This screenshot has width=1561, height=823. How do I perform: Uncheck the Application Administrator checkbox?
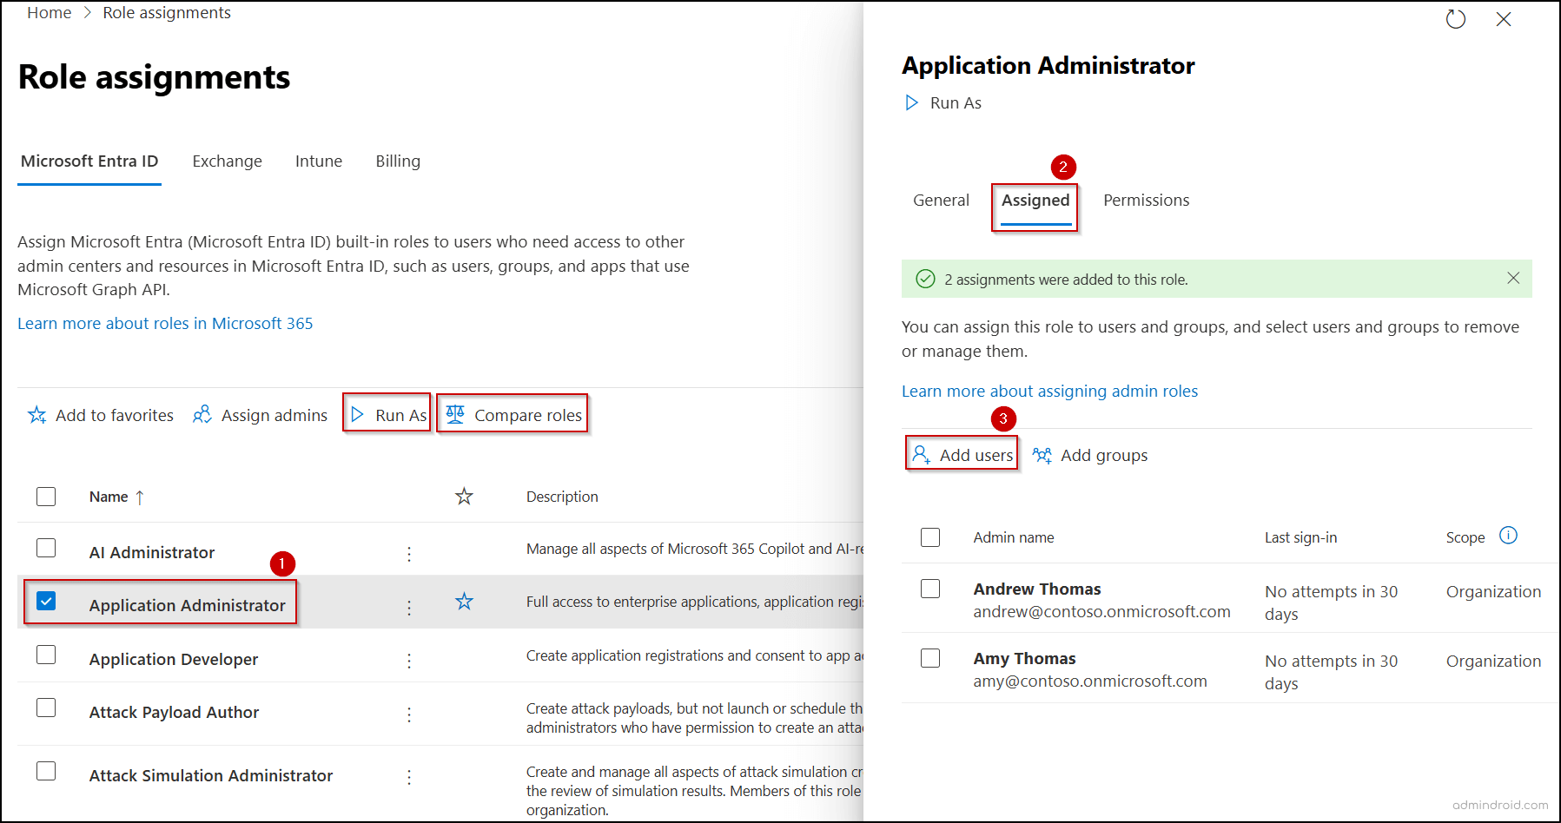click(x=46, y=600)
